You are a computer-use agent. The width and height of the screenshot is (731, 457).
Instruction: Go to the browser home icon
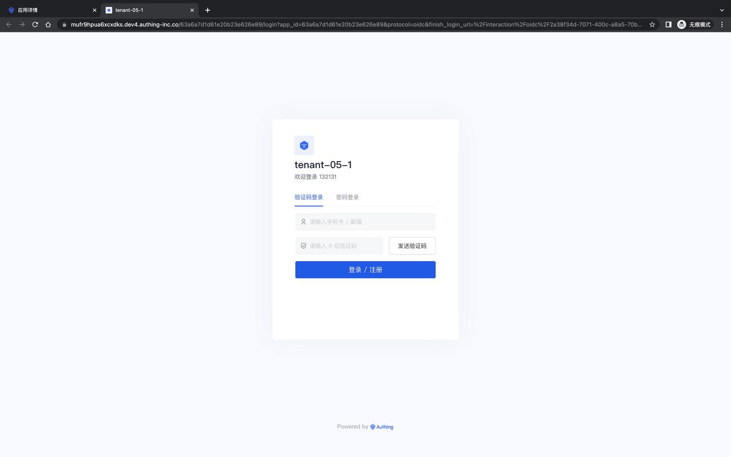48,25
